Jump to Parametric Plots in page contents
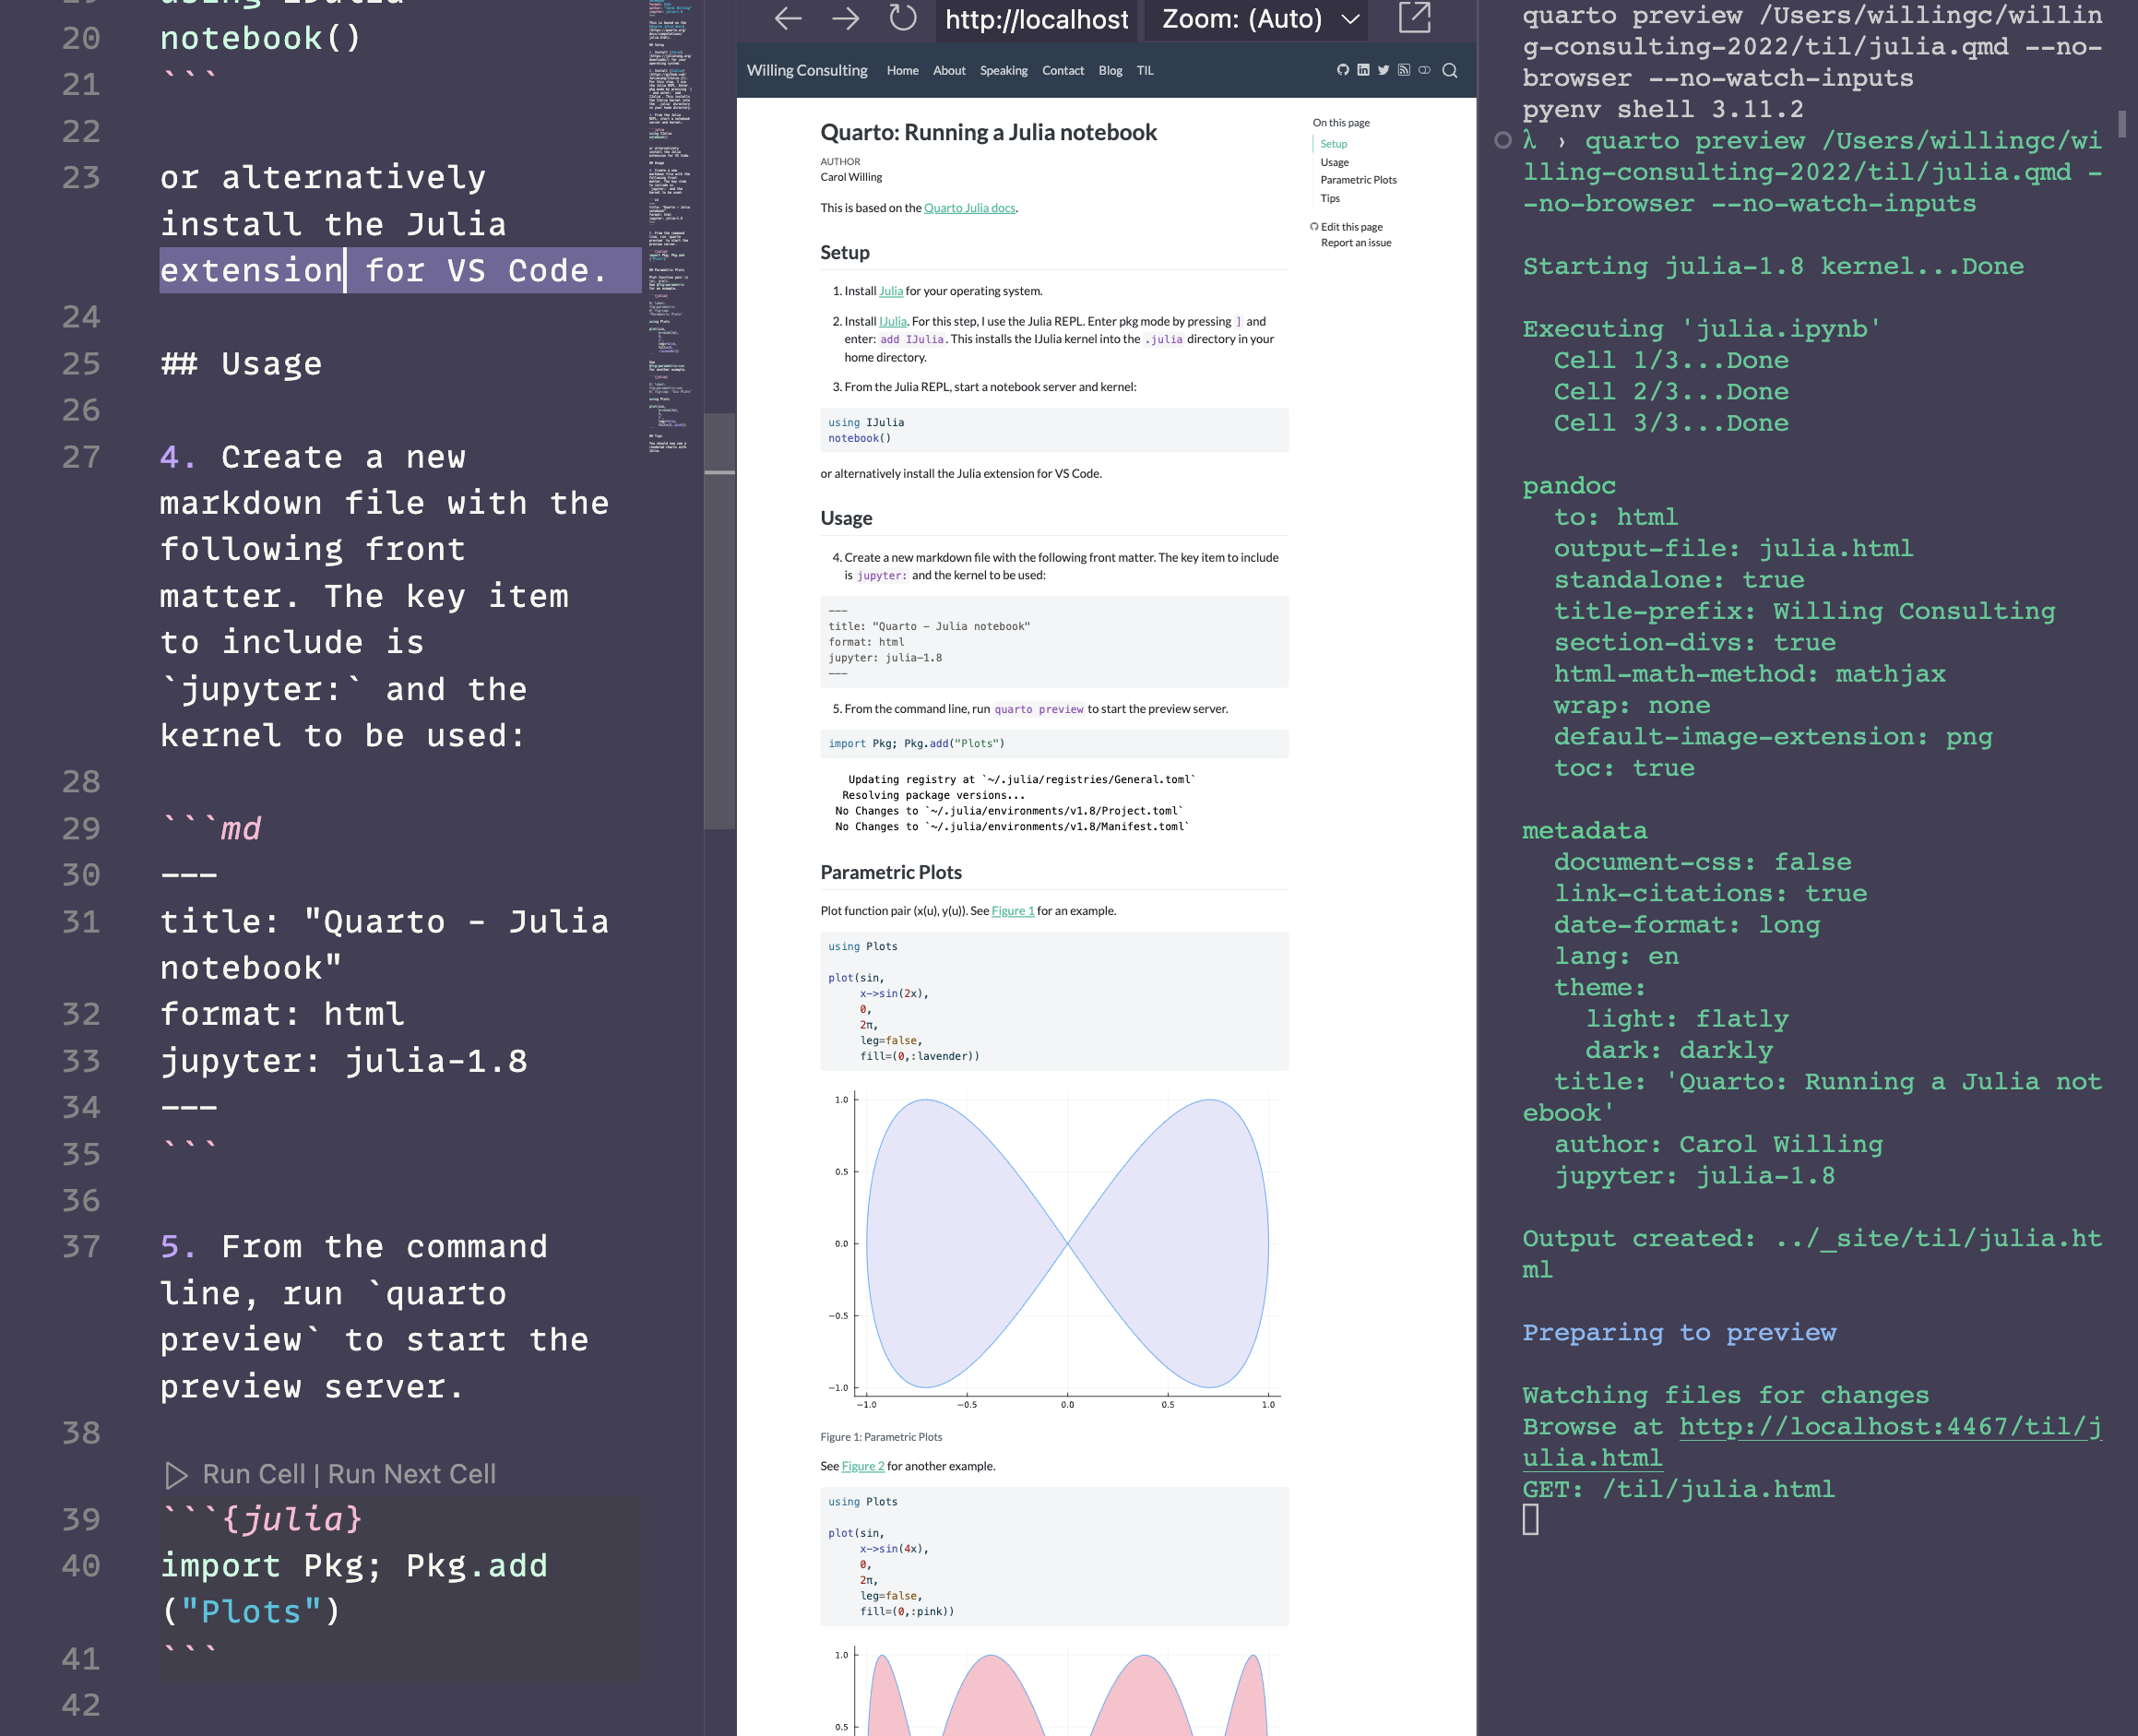The width and height of the screenshot is (2138, 1736). pyautogui.click(x=1358, y=180)
